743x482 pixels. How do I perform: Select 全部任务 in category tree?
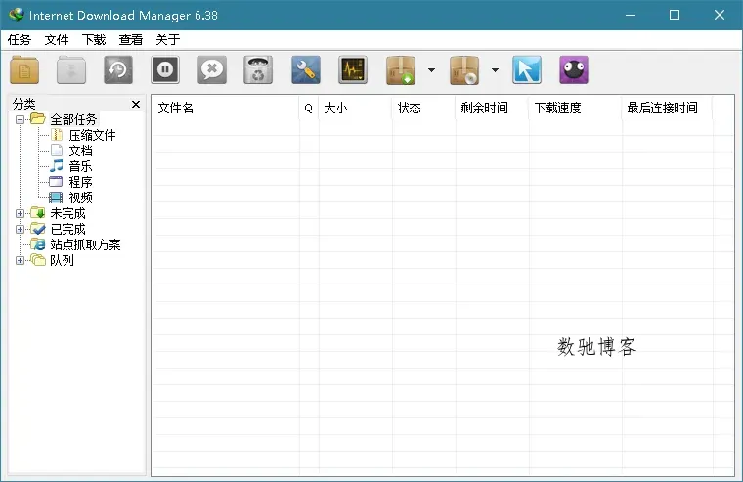click(x=73, y=119)
